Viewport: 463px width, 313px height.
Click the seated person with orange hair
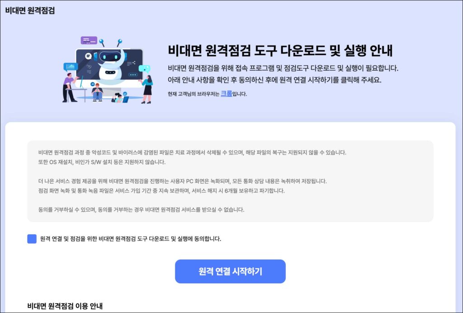pyautogui.click(x=97, y=92)
